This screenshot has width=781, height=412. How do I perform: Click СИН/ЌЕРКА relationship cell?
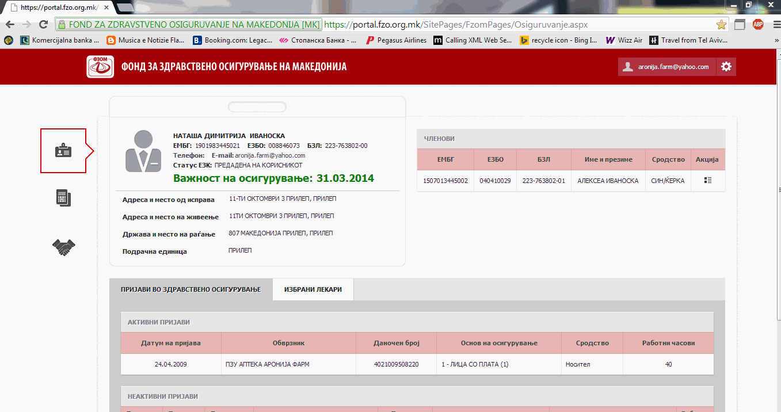click(668, 181)
